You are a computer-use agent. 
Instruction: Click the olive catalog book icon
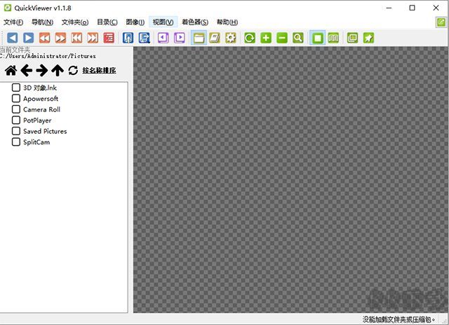point(215,38)
